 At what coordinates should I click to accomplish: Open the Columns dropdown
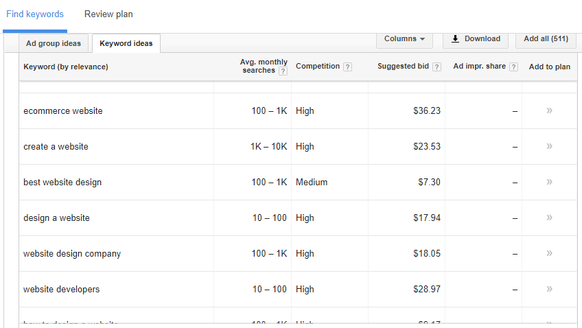click(404, 39)
